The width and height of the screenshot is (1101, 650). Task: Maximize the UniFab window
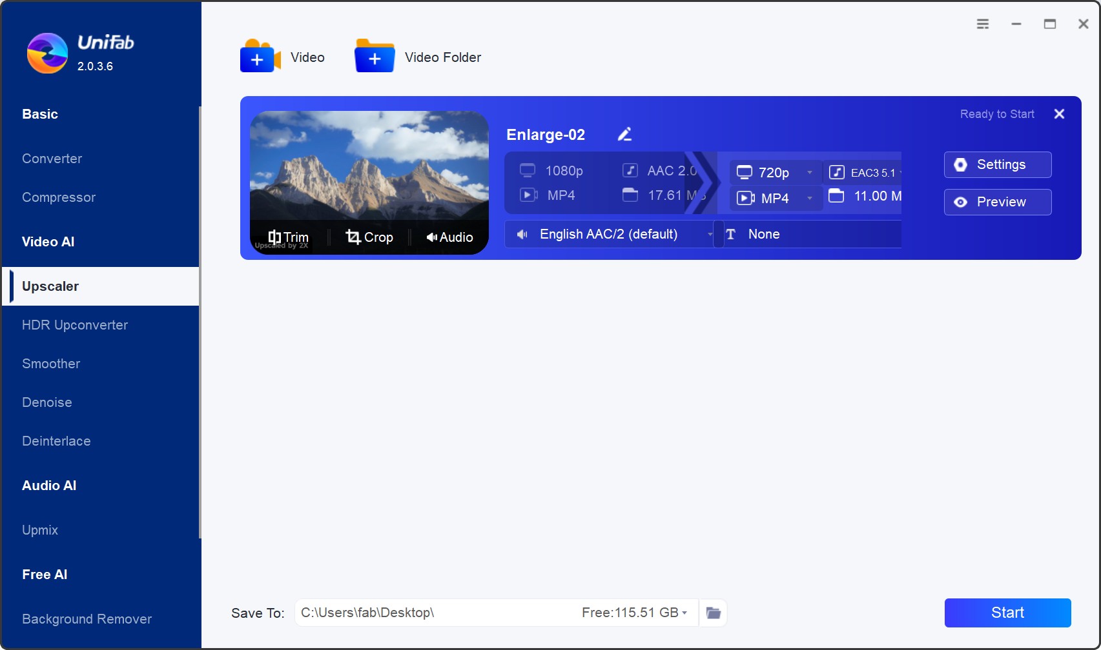(x=1050, y=24)
